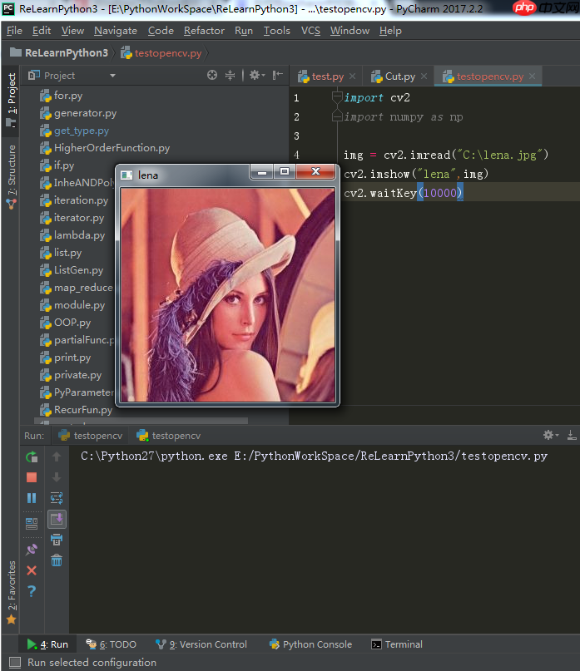The width and height of the screenshot is (580, 671).
Task: Close the test.py editor tab
Action: (x=353, y=76)
